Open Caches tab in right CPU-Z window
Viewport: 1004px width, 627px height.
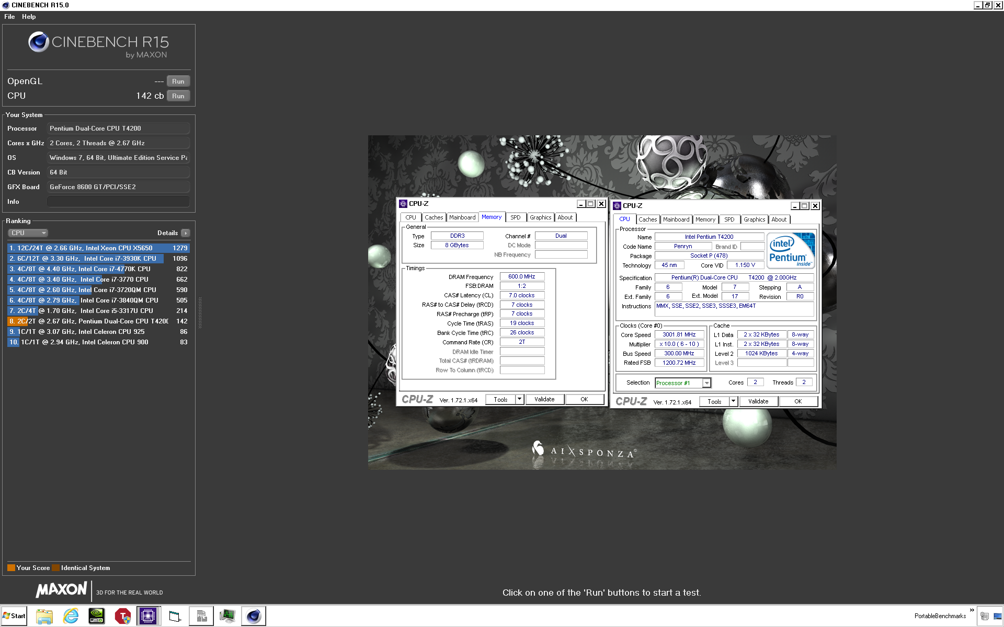[648, 219]
